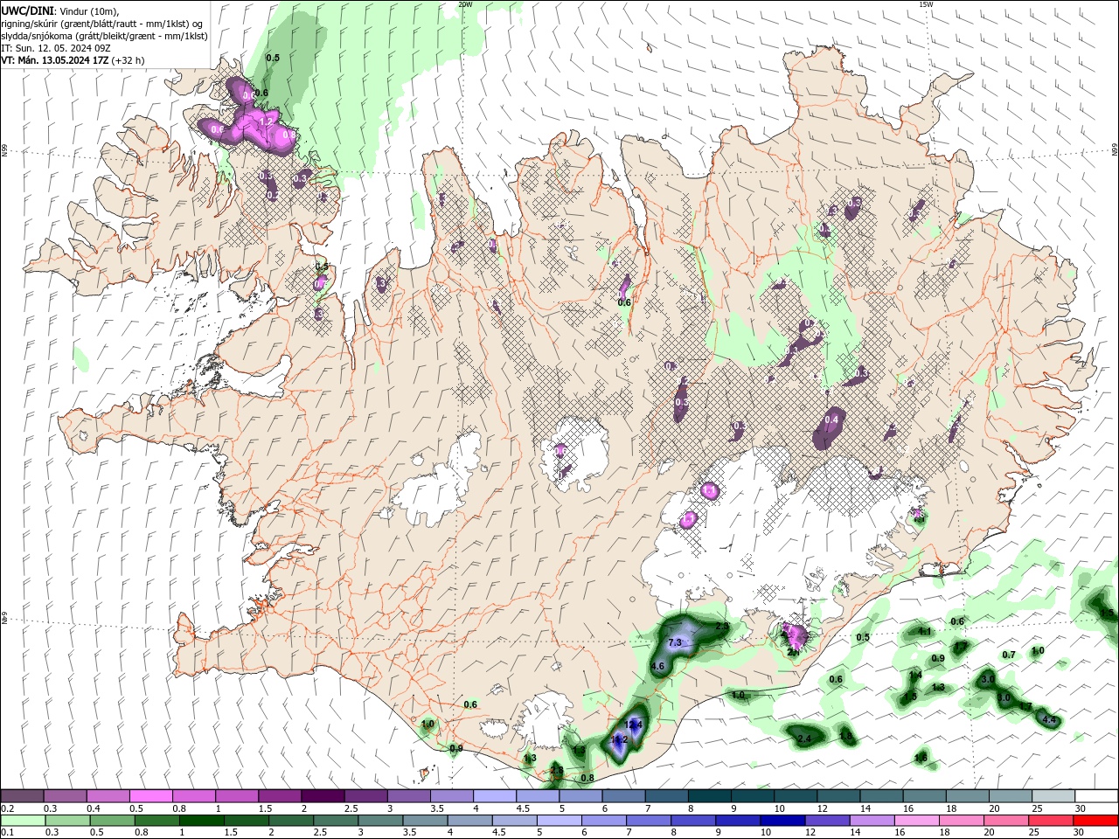
Task: Click the rain-scale swatch labeled 25
Action: click(x=1050, y=821)
